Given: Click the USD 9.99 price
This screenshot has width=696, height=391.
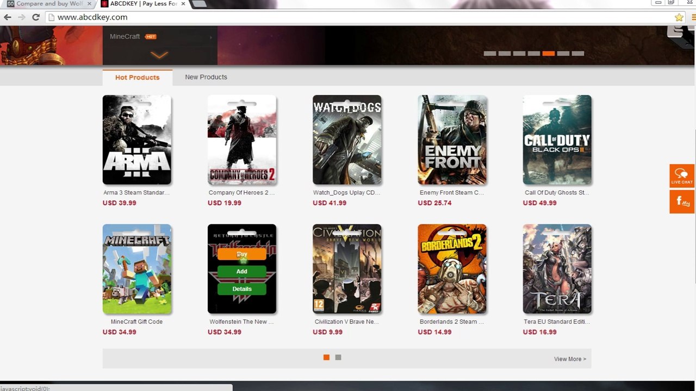Looking at the screenshot, I should click(328, 332).
